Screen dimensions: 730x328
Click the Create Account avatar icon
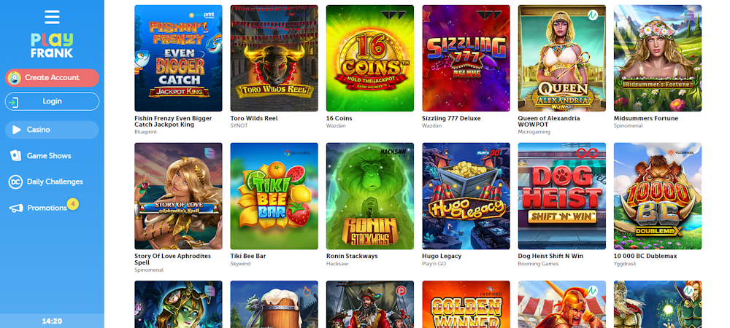click(x=15, y=77)
